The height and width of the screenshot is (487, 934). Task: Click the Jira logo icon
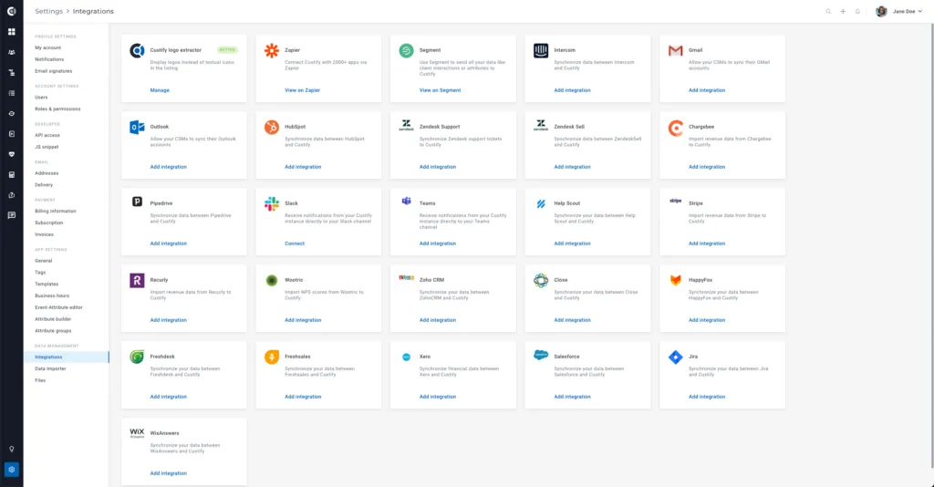click(x=676, y=357)
